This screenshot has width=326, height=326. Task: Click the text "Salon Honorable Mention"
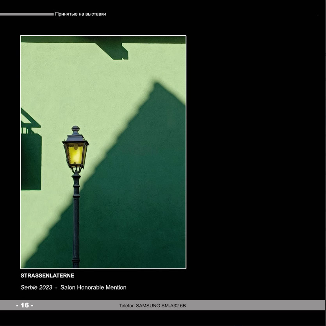pos(93,287)
